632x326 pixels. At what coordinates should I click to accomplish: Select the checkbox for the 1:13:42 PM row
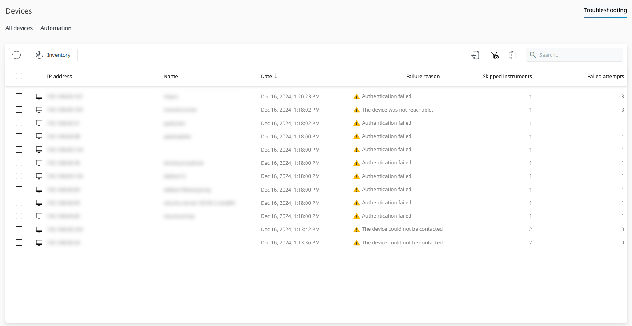19,229
